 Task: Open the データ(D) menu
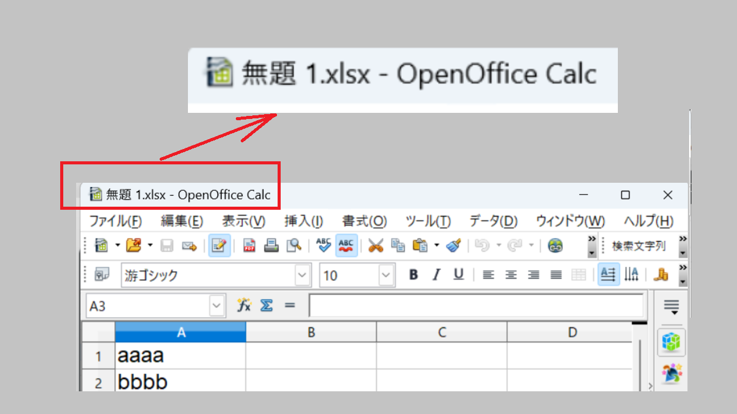pos(493,221)
